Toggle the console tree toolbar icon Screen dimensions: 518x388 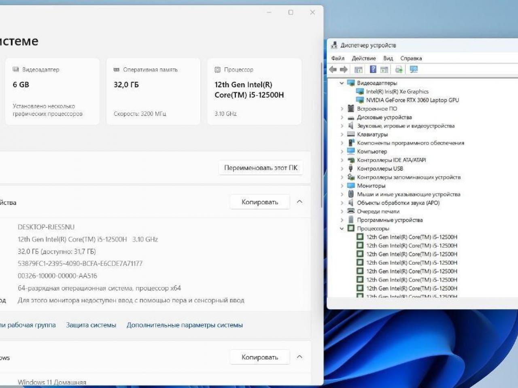tap(358, 70)
